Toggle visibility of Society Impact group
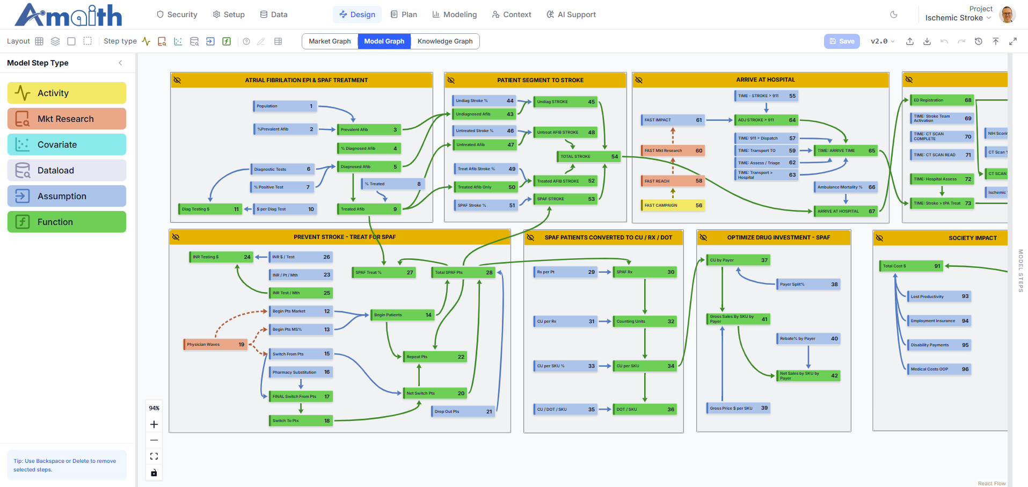The image size is (1028, 487). 879,238
